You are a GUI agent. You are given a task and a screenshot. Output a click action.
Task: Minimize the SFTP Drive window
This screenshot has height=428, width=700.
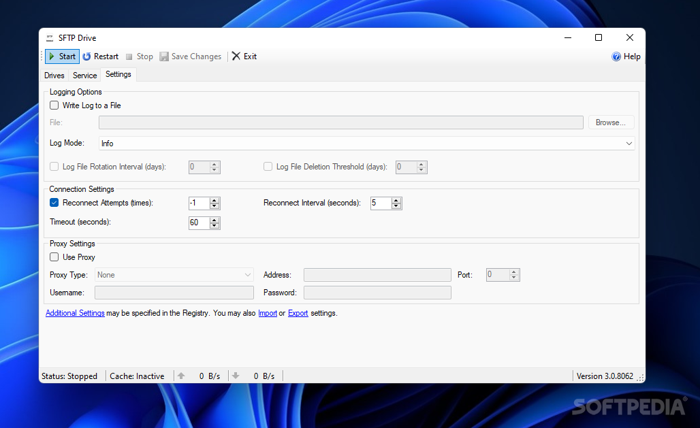[568, 38]
